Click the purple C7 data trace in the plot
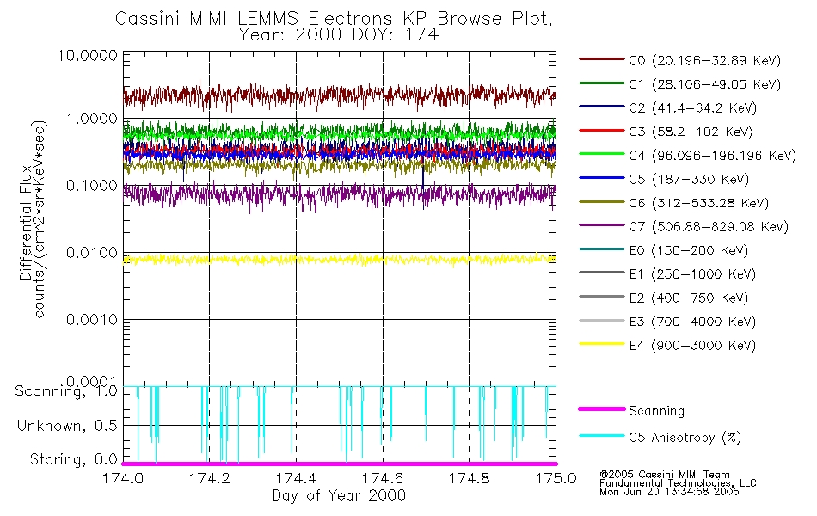 coord(339,194)
